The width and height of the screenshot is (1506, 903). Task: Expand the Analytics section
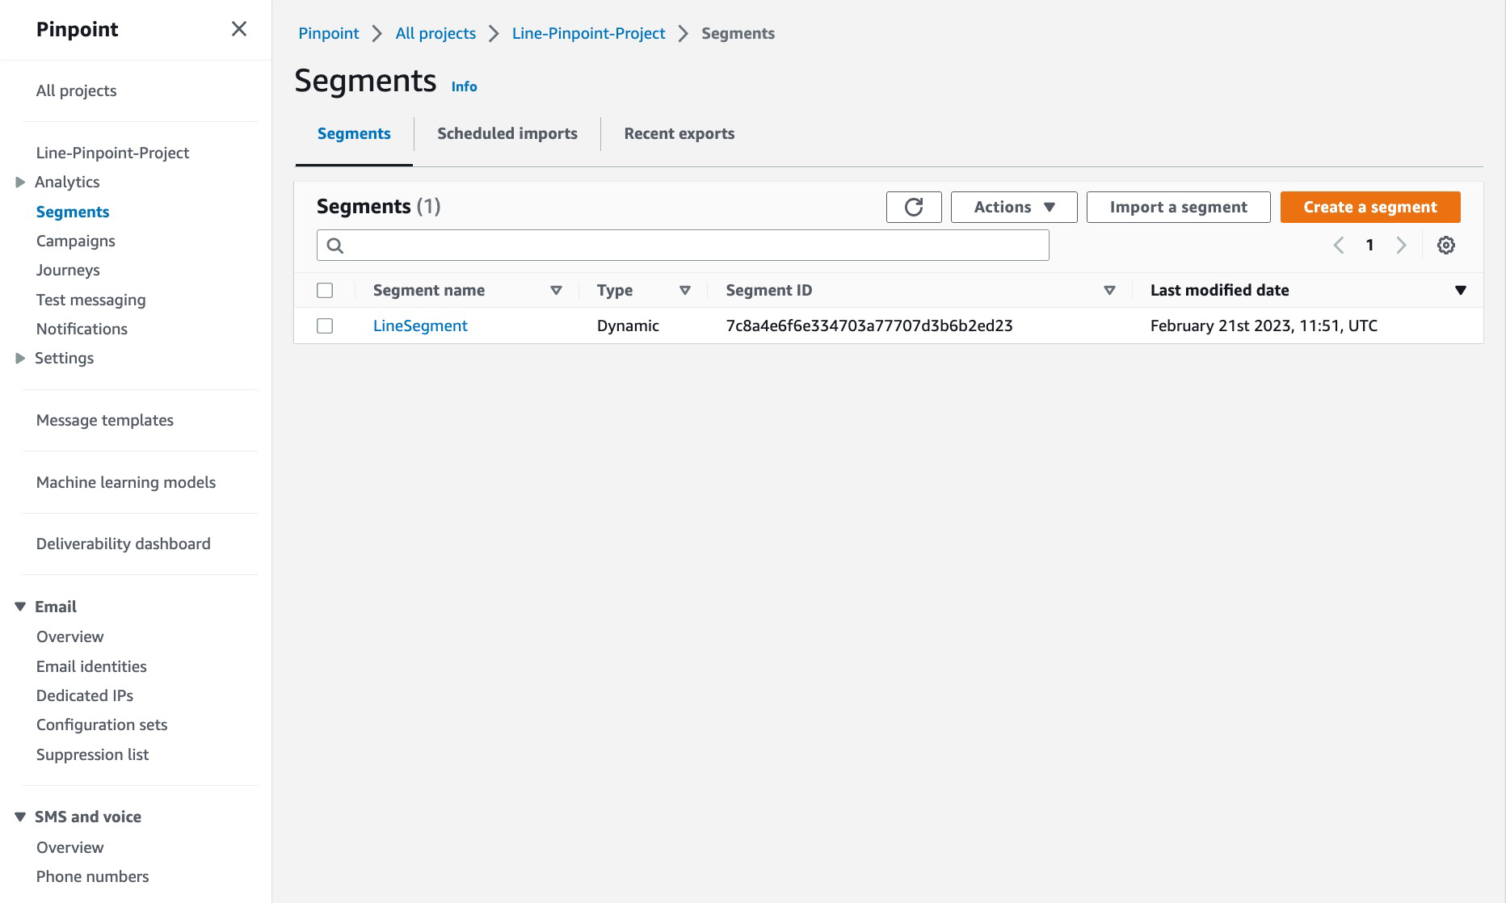click(x=19, y=182)
